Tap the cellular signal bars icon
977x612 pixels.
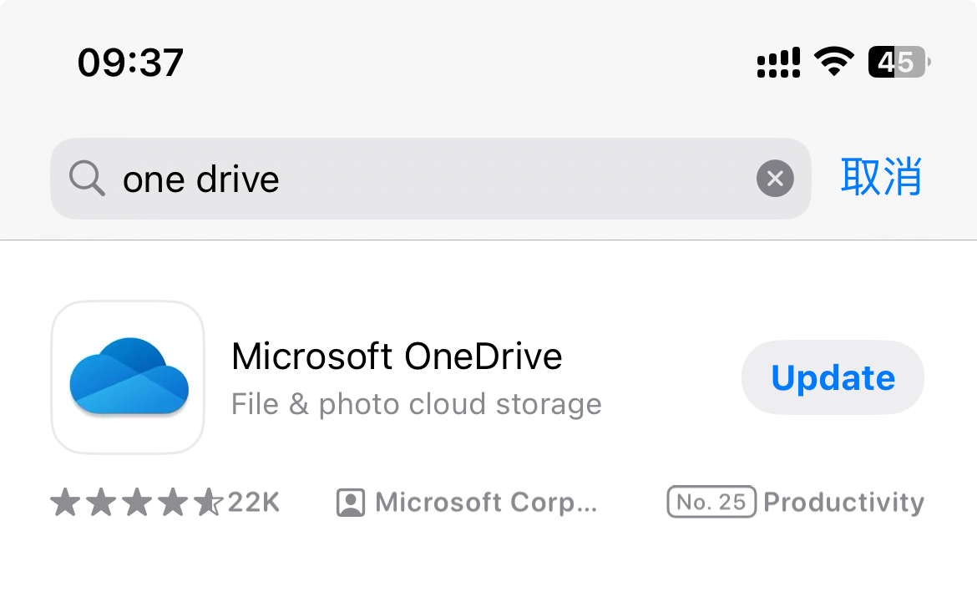pos(778,63)
